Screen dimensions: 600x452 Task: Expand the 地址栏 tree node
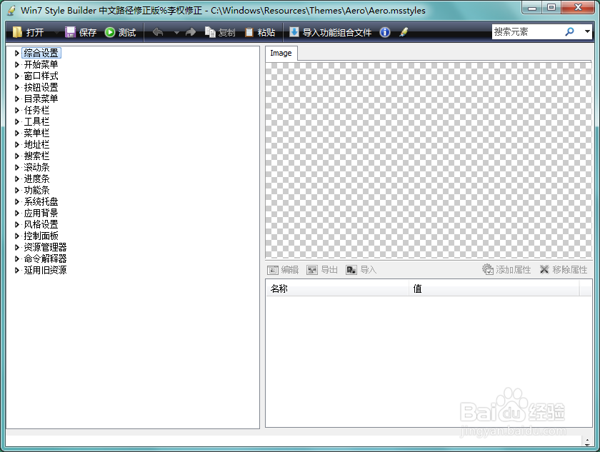(x=17, y=144)
